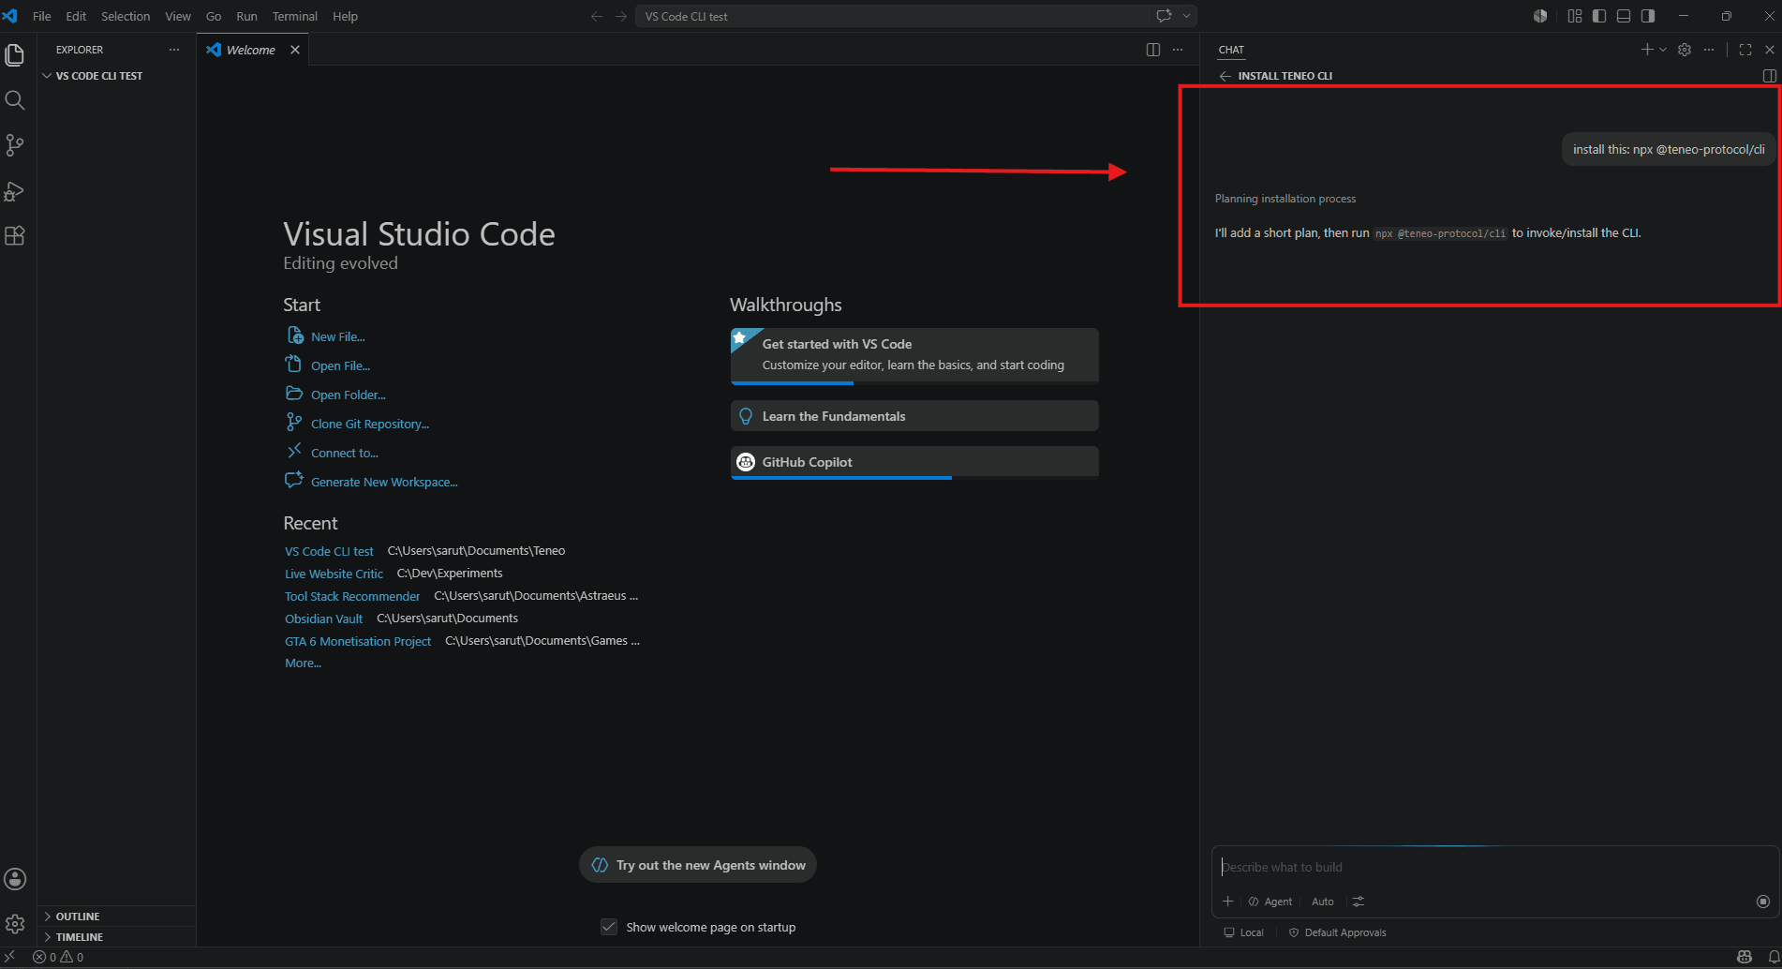Image resolution: width=1782 pixels, height=969 pixels.
Task: Open the Manage gear in activity bar
Action: pyautogui.click(x=15, y=924)
